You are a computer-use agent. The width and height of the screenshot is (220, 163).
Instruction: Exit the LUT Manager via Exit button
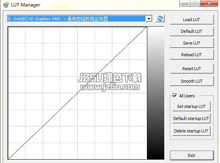pyautogui.click(x=192, y=155)
